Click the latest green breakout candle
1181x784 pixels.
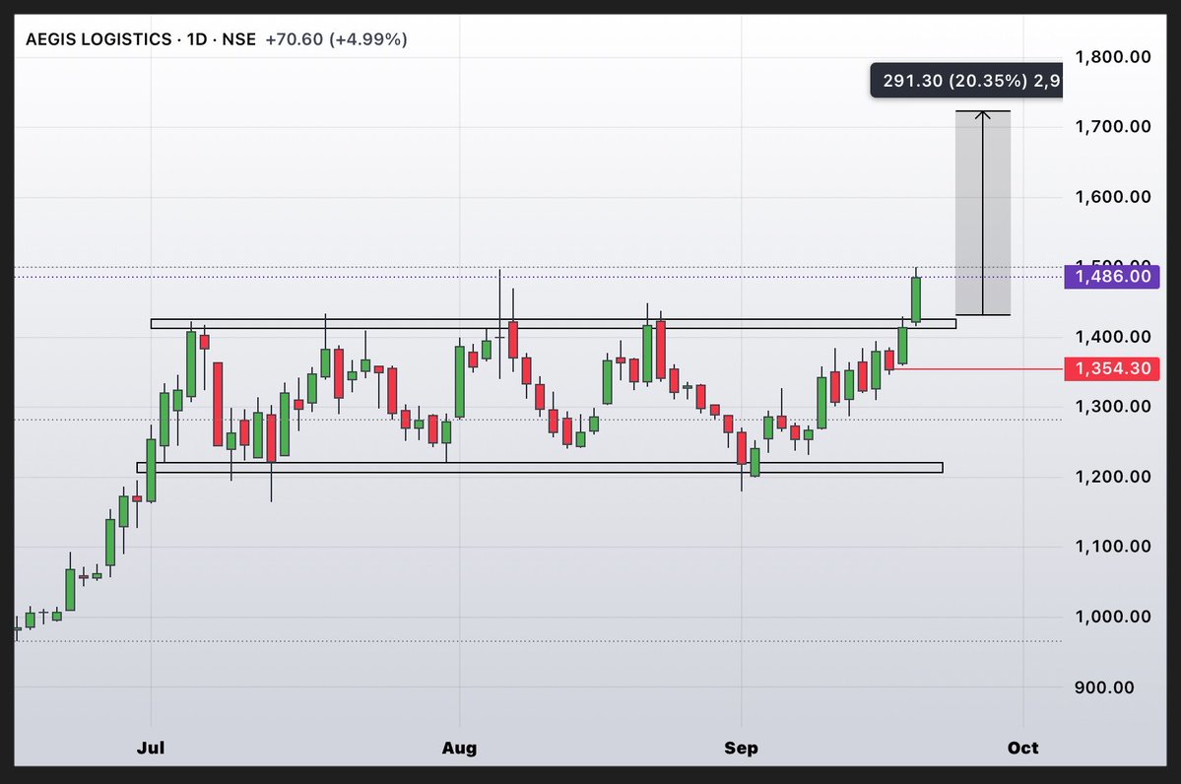(x=916, y=299)
